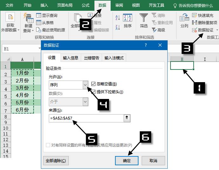Open the 插入 ribbon tab
This screenshot has height=170, width=219.
(44, 5)
